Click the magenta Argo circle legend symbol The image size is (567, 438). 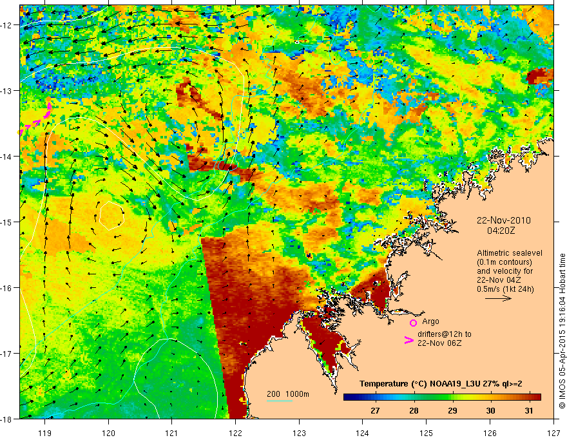(x=413, y=323)
